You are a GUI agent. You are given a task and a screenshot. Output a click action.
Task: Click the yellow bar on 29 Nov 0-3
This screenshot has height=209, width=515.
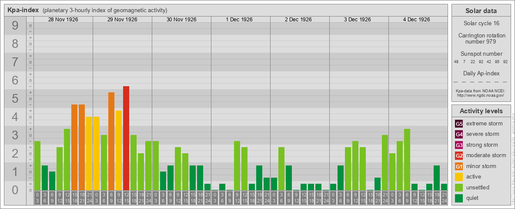pyautogui.click(x=97, y=153)
